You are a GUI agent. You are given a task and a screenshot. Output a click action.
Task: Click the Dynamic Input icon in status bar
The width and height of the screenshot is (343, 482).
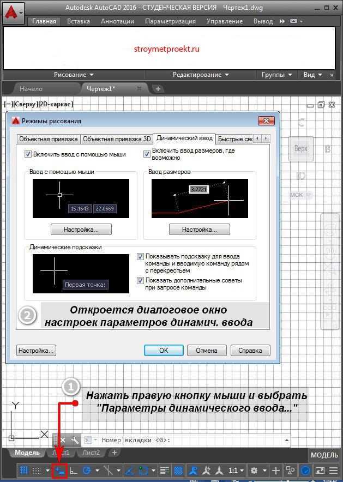tap(59, 471)
